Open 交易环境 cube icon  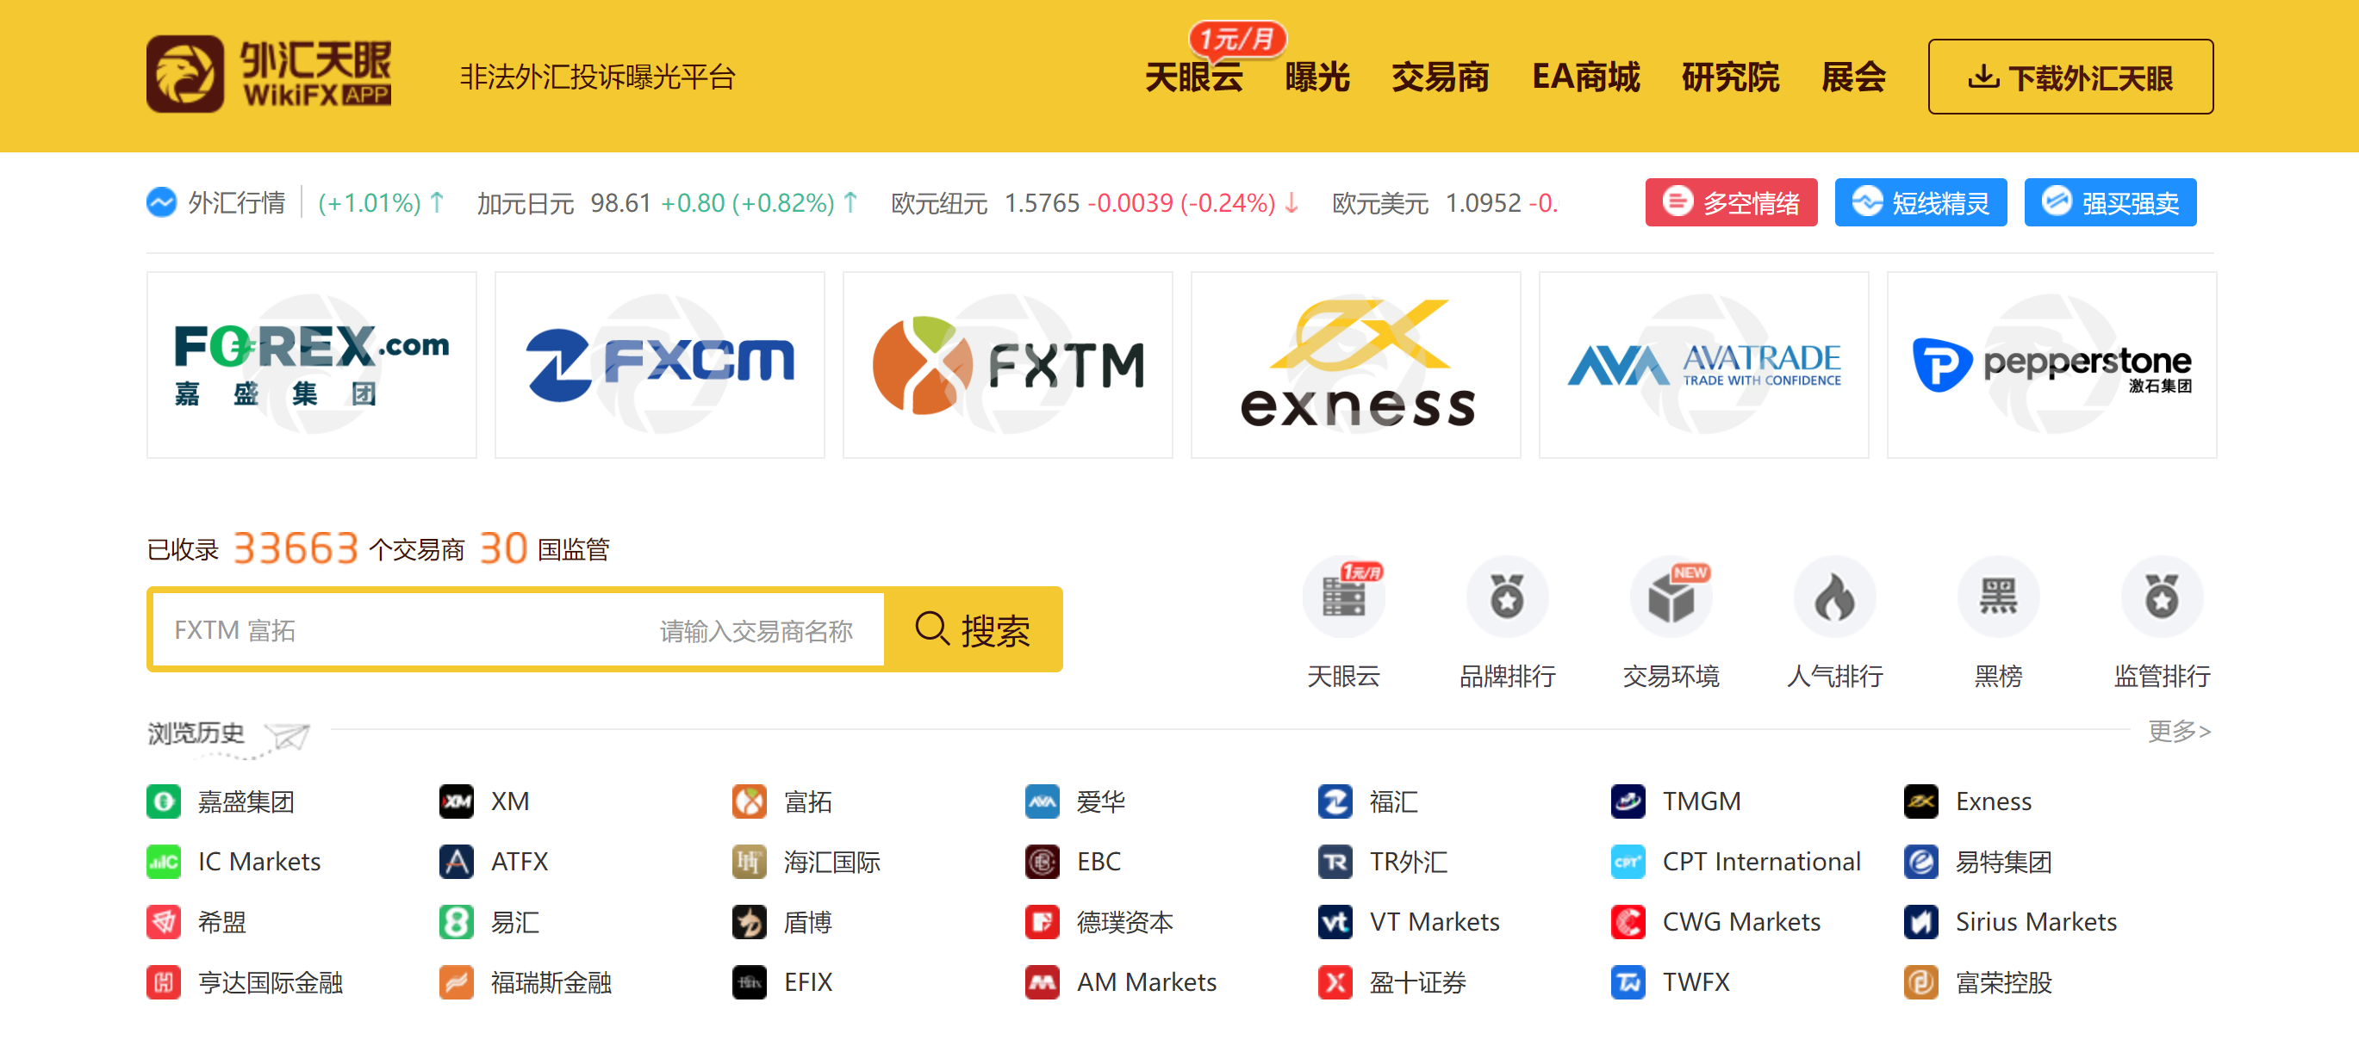pos(1671,597)
